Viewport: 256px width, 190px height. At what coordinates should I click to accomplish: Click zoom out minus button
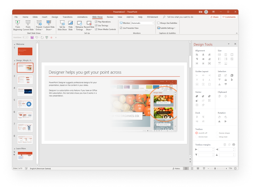coord(208,169)
